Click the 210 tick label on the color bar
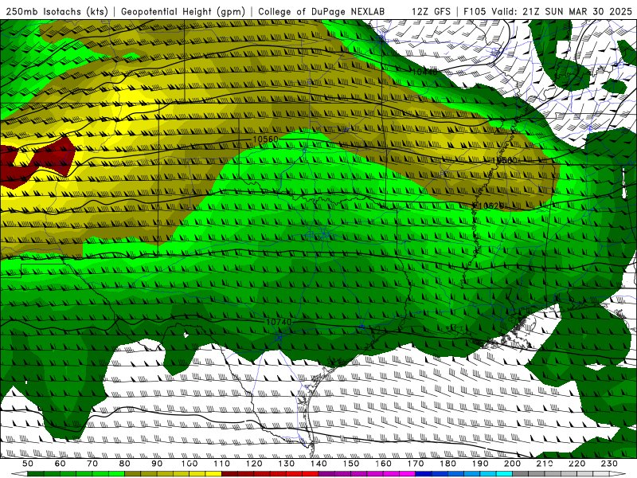Viewport: 637px width, 478px height. click(545, 464)
